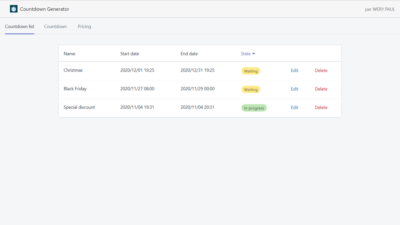Click start date 2020/12/01 19:25
The width and height of the screenshot is (400, 225).
click(x=137, y=70)
